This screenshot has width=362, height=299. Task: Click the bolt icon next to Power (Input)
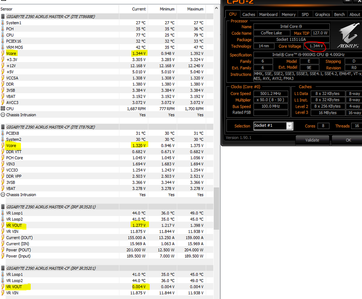3,256
